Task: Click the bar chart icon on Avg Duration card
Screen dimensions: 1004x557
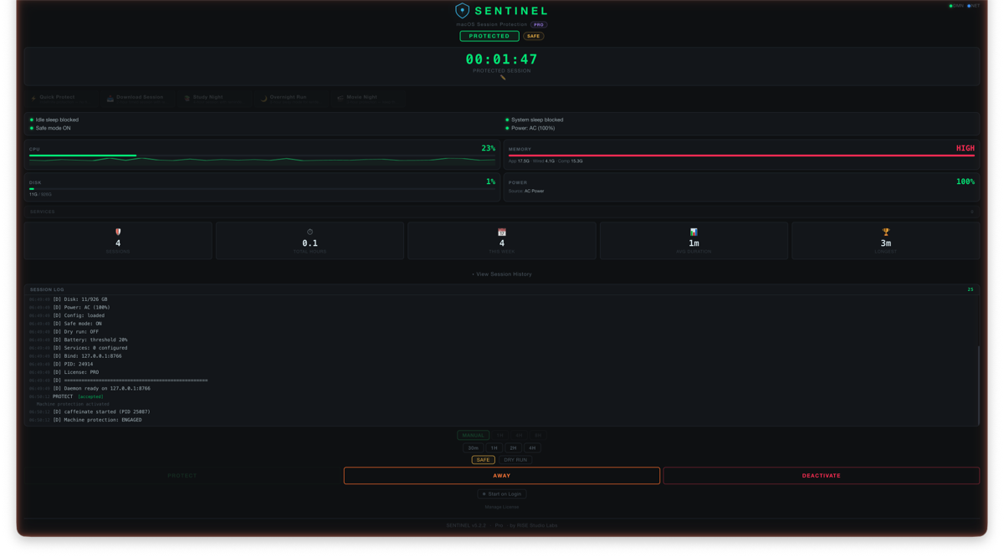Action: (x=694, y=232)
